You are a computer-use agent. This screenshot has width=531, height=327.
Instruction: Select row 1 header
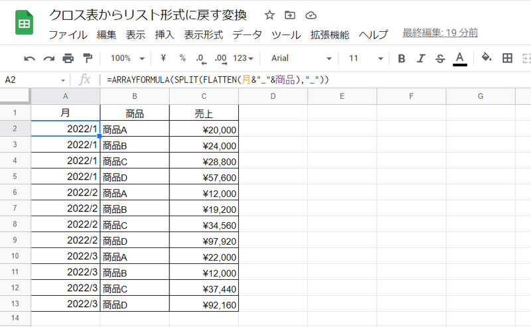pos(15,113)
